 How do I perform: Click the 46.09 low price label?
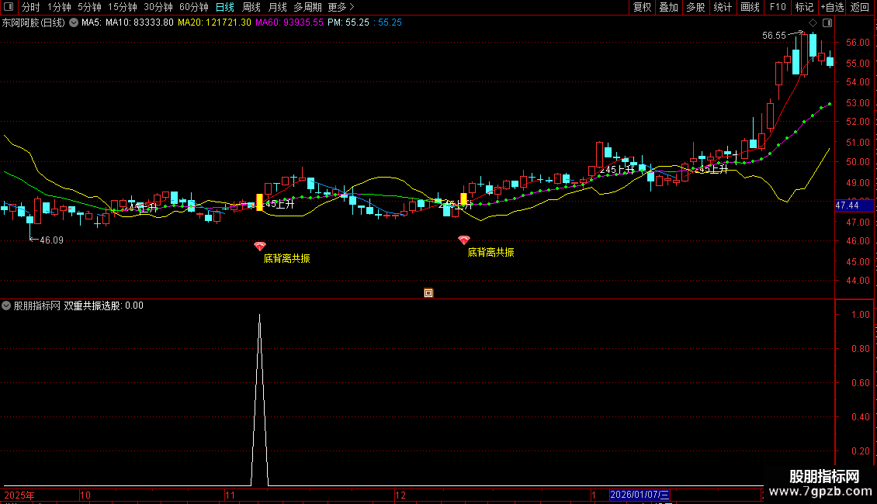click(x=51, y=240)
